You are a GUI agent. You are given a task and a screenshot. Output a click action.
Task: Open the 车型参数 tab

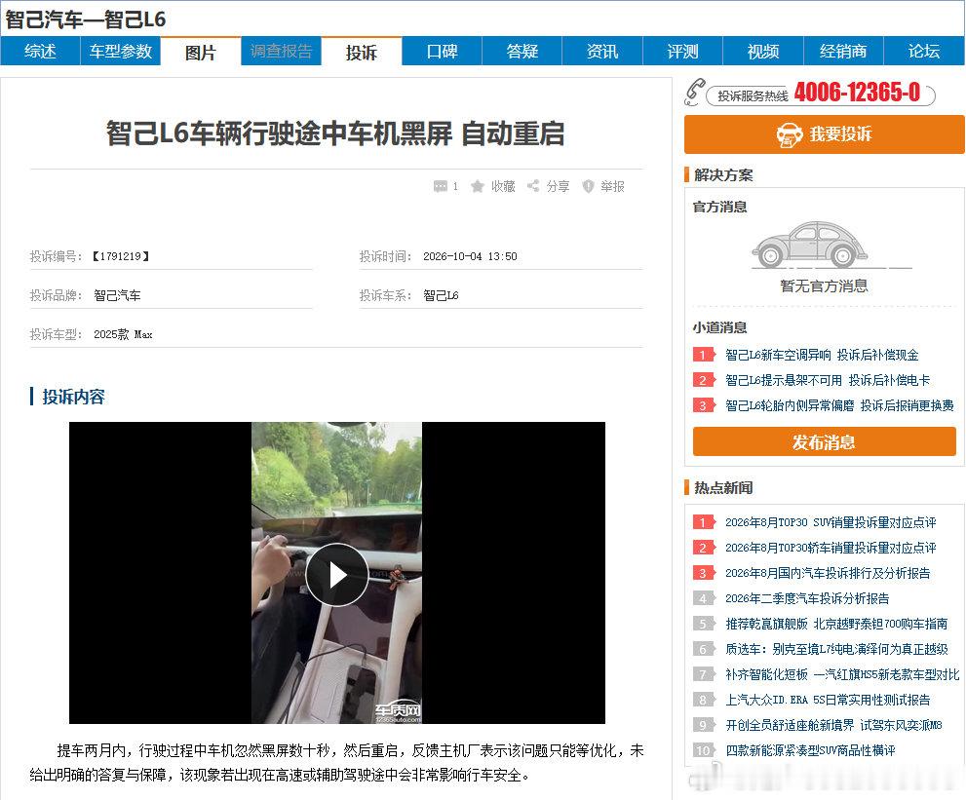click(121, 51)
